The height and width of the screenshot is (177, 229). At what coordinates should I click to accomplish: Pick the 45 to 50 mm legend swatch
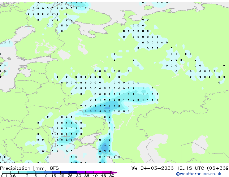pyautogui.click(x=106, y=172)
